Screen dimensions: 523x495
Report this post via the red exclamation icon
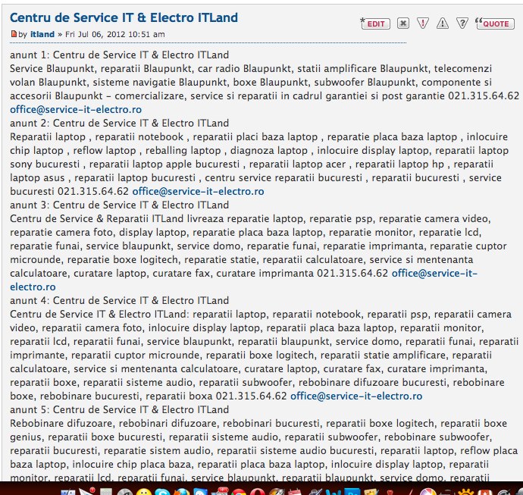click(423, 23)
